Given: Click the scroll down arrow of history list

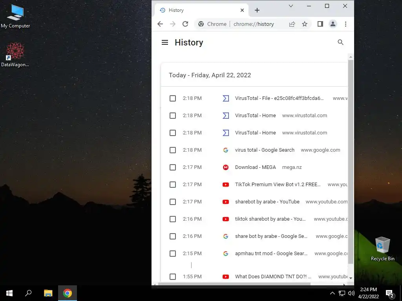Looking at the screenshot, I should (x=351, y=278).
